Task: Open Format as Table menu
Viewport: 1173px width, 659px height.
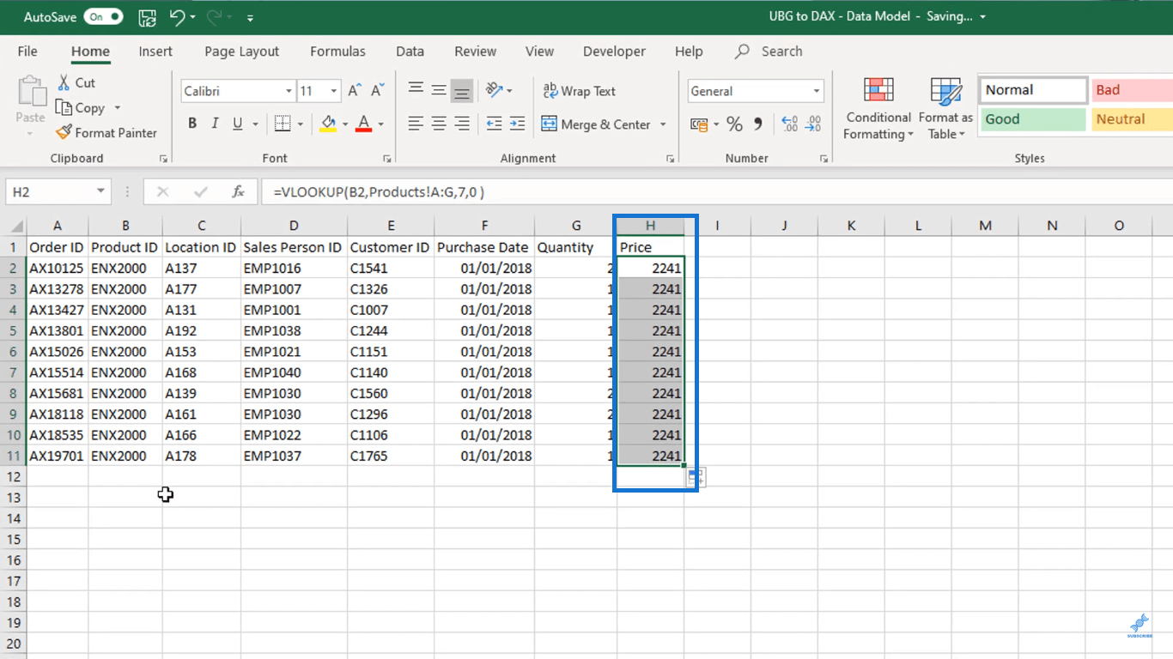Action: (945, 109)
